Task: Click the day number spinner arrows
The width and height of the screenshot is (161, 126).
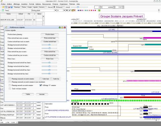Action: (x=101, y=7)
